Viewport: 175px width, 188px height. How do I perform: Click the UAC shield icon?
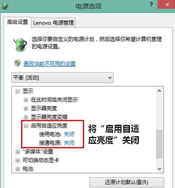17,63
